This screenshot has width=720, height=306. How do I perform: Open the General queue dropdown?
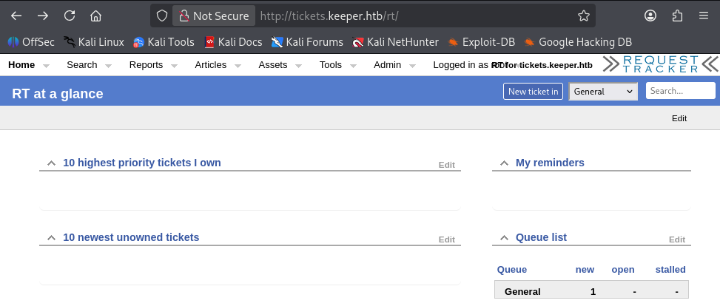(x=603, y=92)
